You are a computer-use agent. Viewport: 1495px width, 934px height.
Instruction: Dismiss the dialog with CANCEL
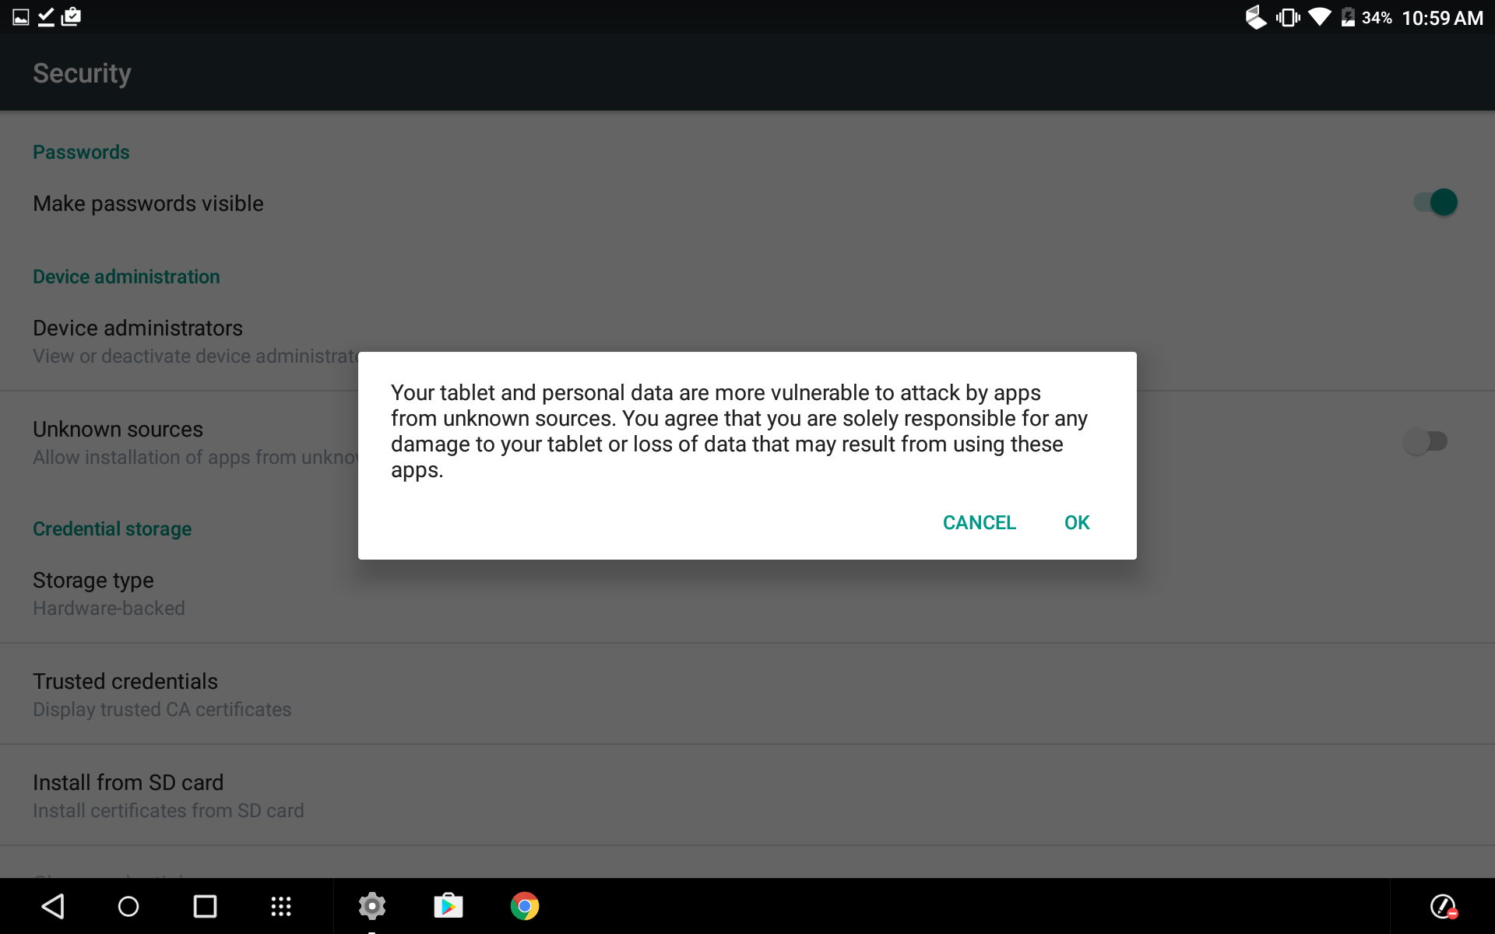(x=979, y=522)
